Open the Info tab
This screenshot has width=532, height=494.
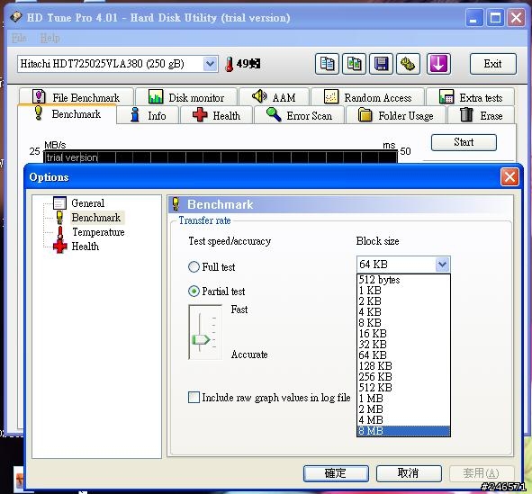(148, 115)
